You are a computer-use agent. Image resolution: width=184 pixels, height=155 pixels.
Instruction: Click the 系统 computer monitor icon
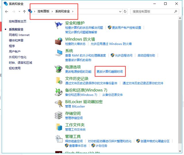(59, 53)
